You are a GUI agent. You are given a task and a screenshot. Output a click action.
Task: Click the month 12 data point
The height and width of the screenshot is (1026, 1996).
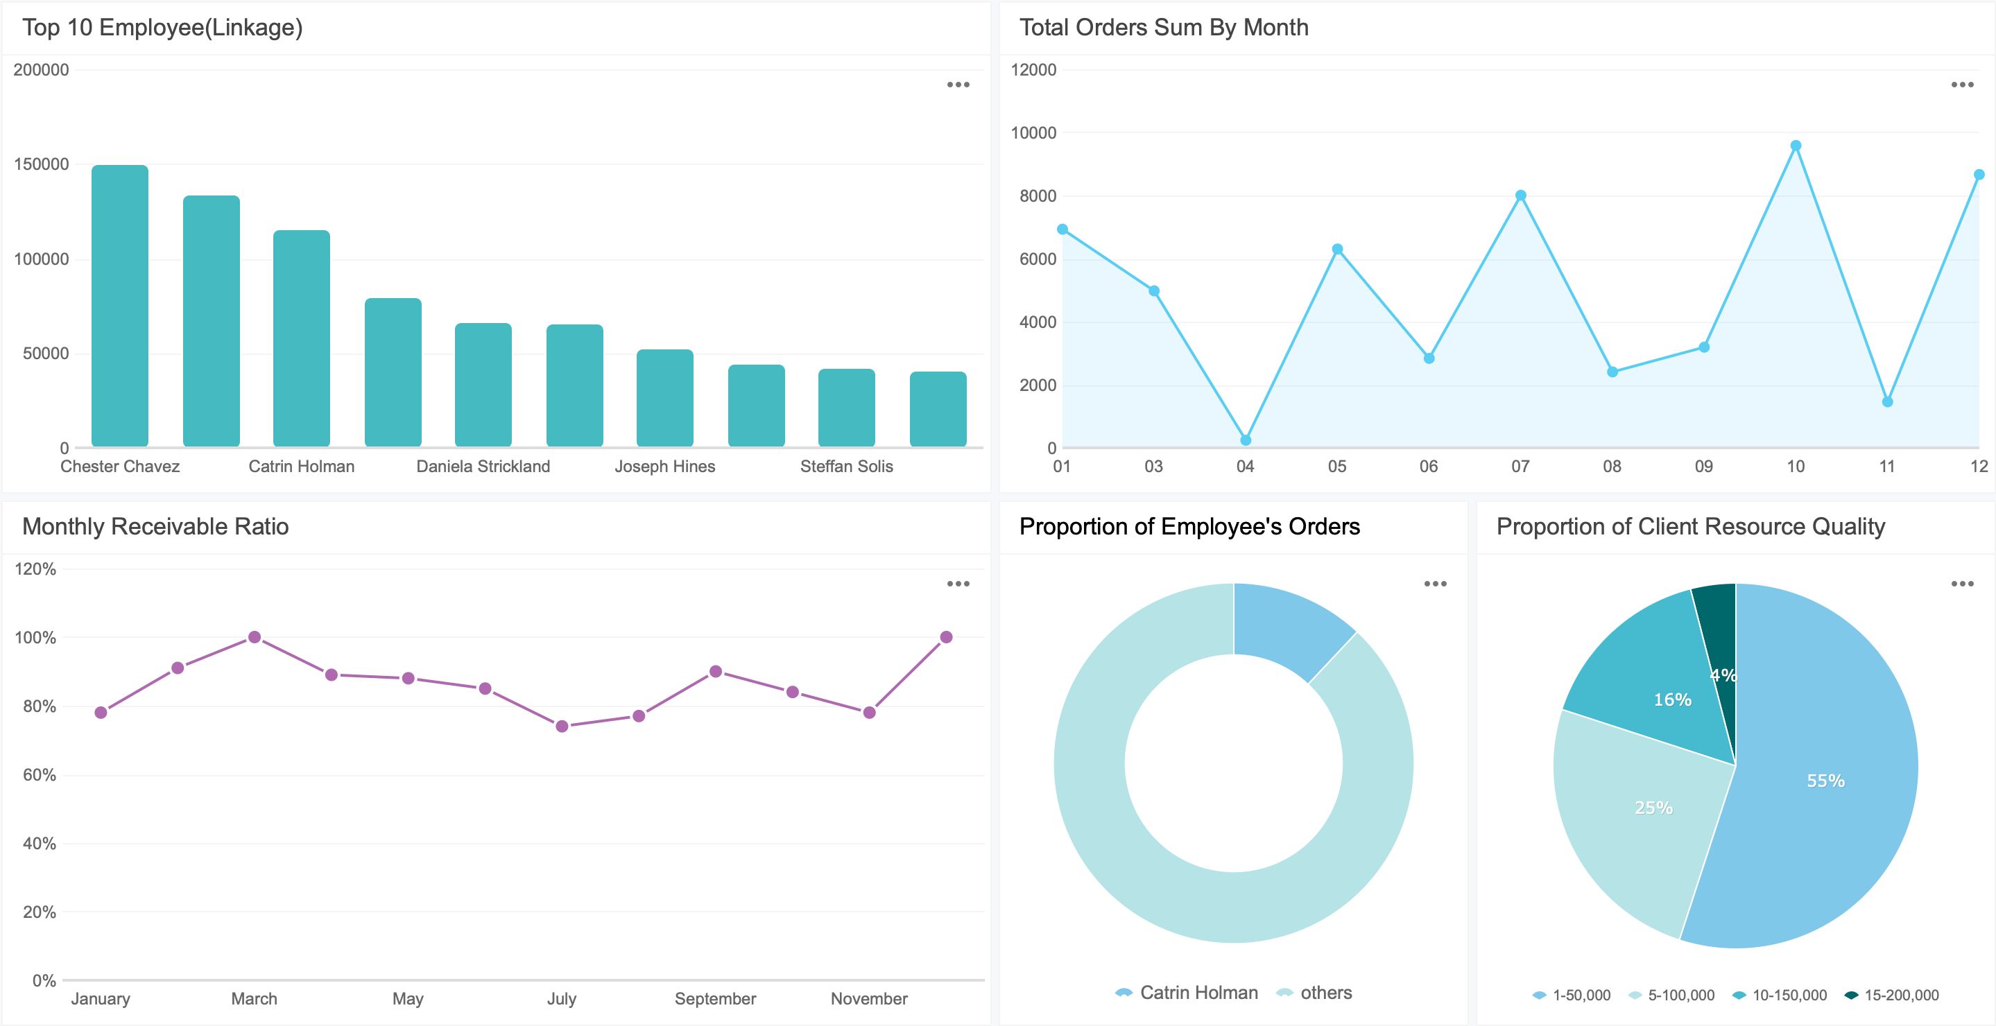tap(1979, 175)
